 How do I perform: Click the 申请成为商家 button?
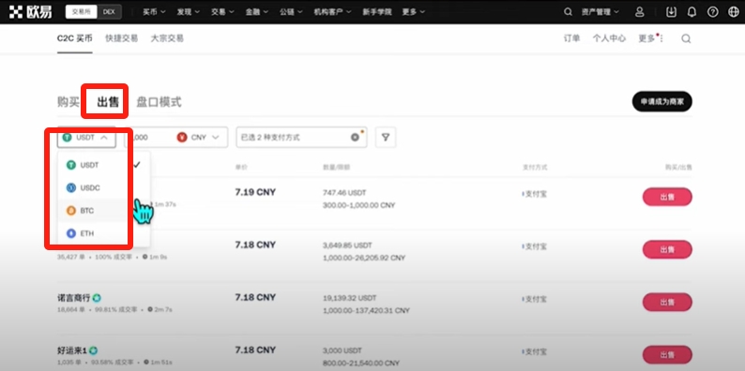661,101
